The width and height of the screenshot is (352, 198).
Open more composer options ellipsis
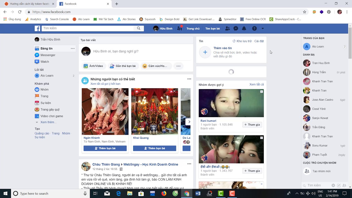click(x=178, y=66)
